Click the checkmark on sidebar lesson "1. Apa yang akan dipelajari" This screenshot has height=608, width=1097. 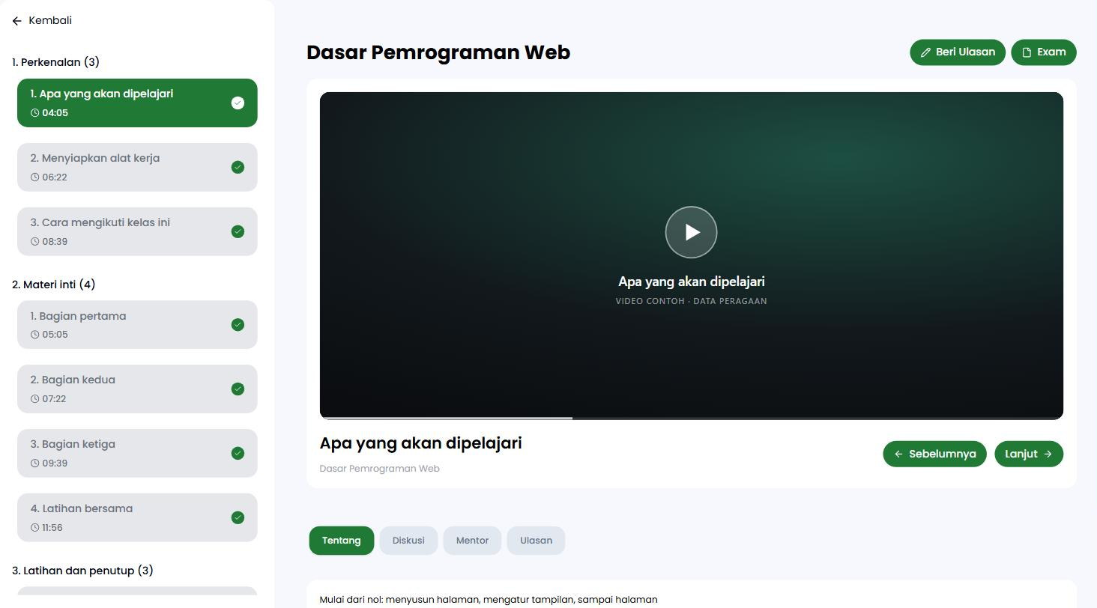pos(238,103)
